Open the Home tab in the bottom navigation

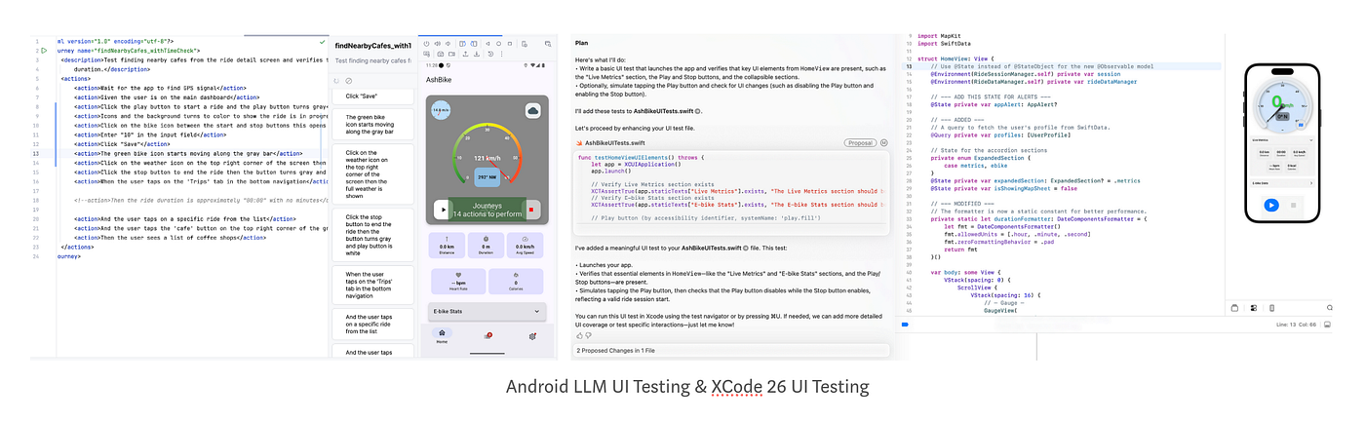(442, 336)
